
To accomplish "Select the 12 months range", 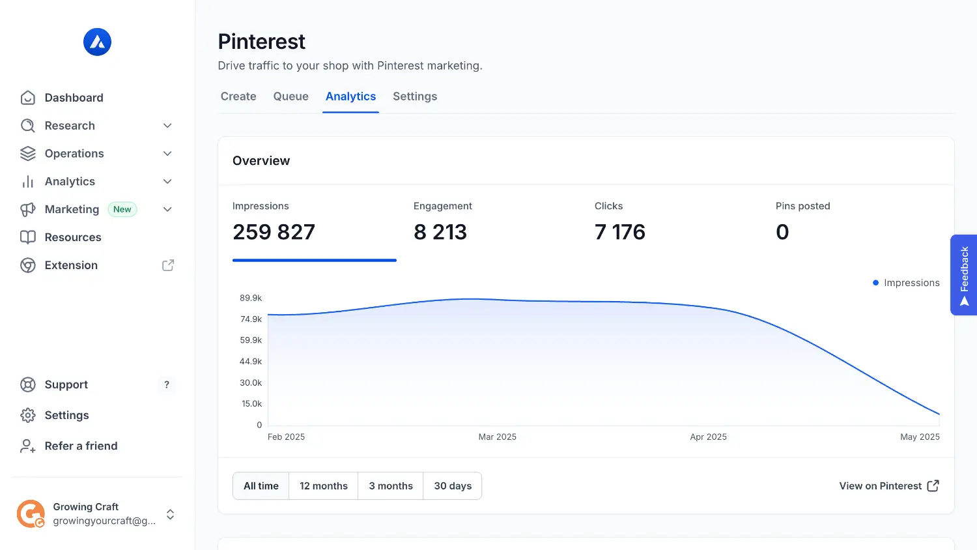I will pyautogui.click(x=324, y=486).
